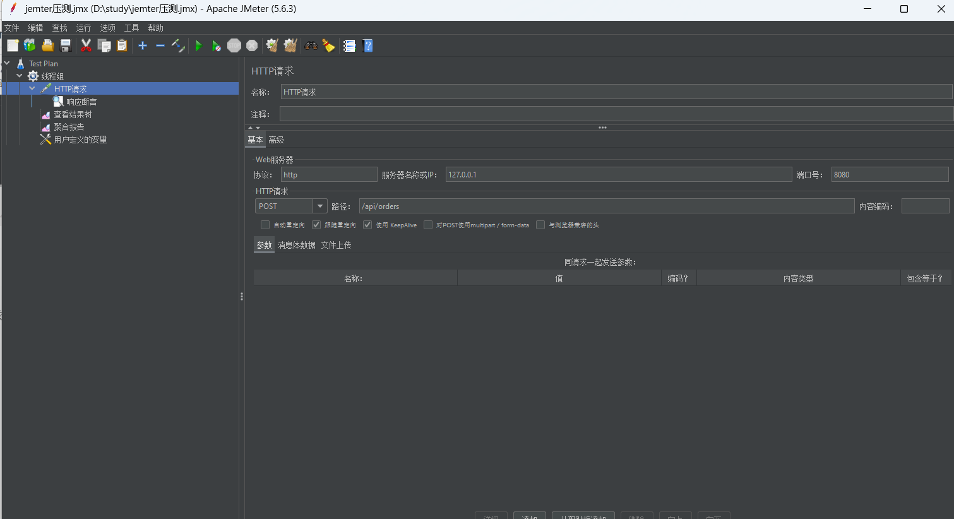
Task: Select the 参数 tab
Action: point(265,245)
